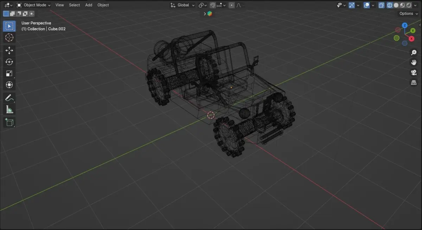Toggle proportional editing button
This screenshot has width=422, height=230.
[231, 5]
